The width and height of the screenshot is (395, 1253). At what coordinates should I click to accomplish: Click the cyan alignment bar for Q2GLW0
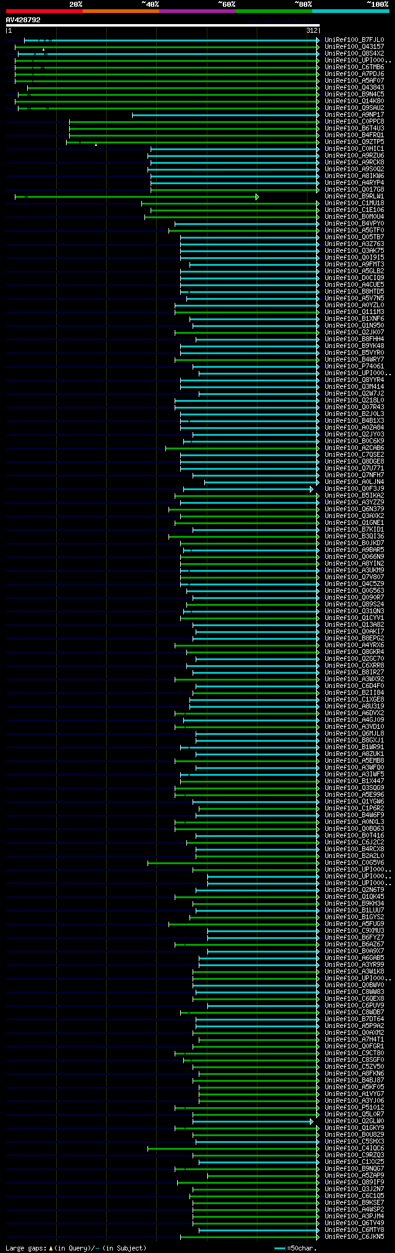click(x=253, y=1121)
